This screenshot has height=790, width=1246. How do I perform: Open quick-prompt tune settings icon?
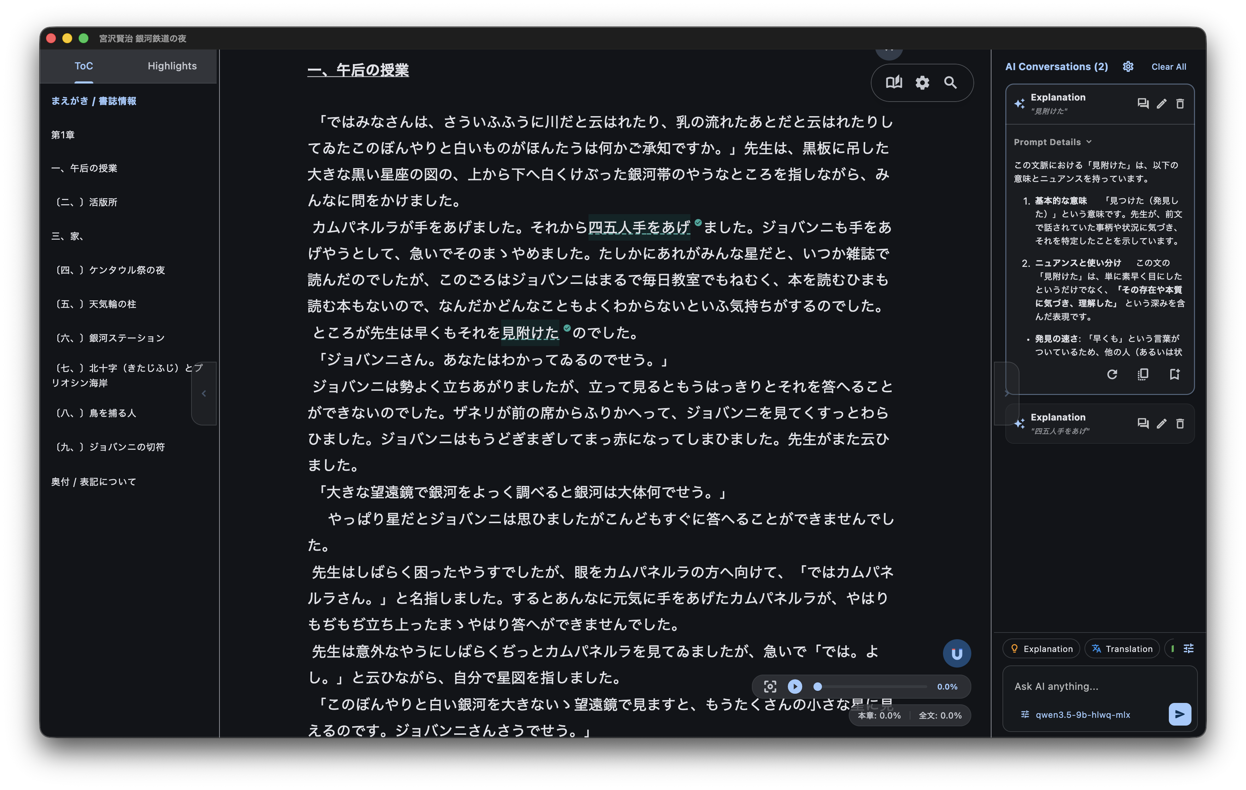point(1189,648)
